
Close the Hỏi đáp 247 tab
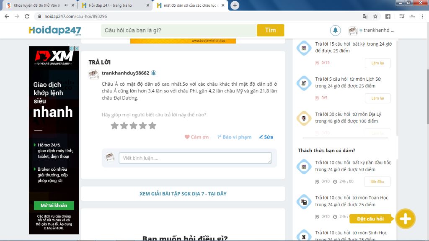tap(148, 5)
